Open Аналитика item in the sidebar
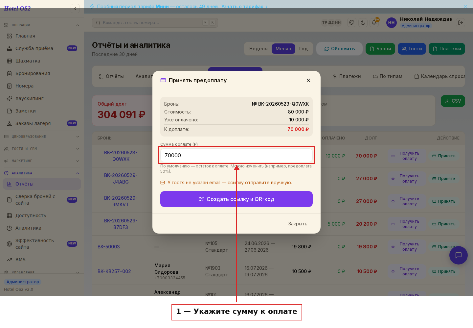473x328 pixels. pos(42,228)
